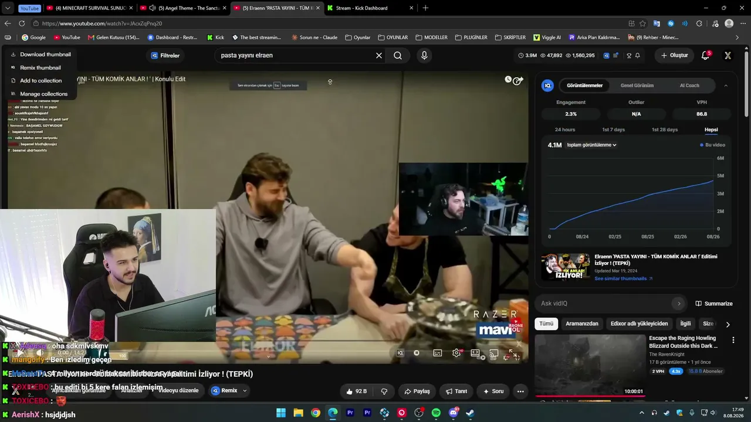The image size is (751, 422).
Task: Open the Windows Start menu
Action: [x=281, y=413]
